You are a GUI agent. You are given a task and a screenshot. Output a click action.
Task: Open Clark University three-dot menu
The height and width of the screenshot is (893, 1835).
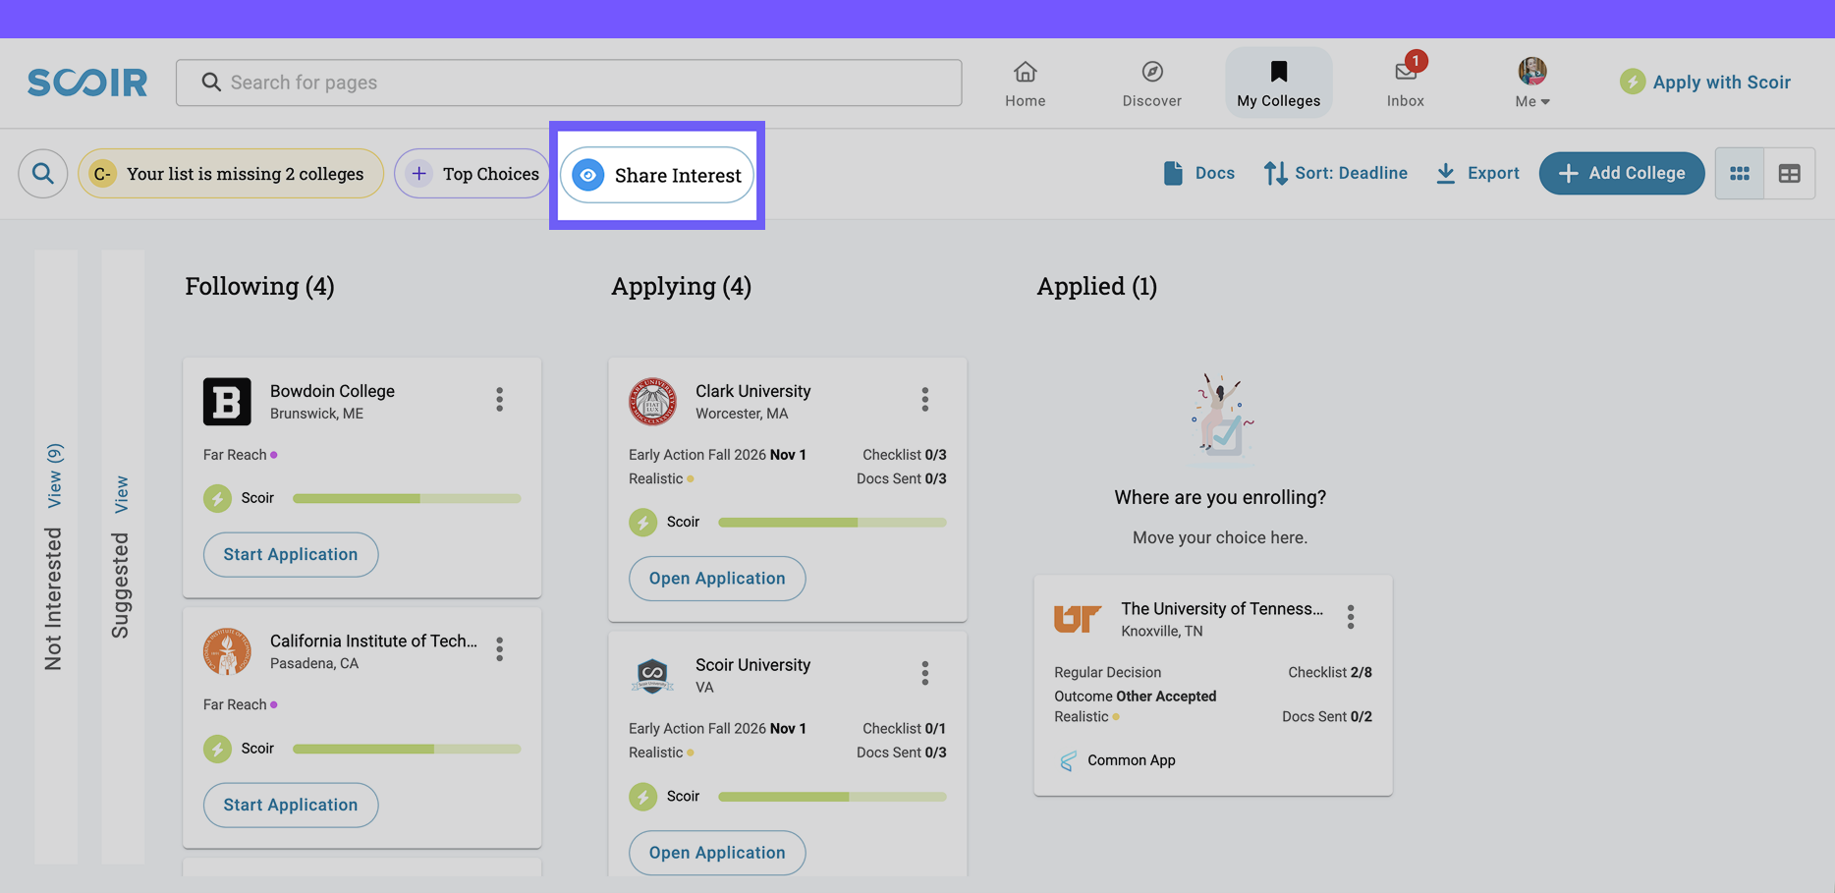(924, 399)
